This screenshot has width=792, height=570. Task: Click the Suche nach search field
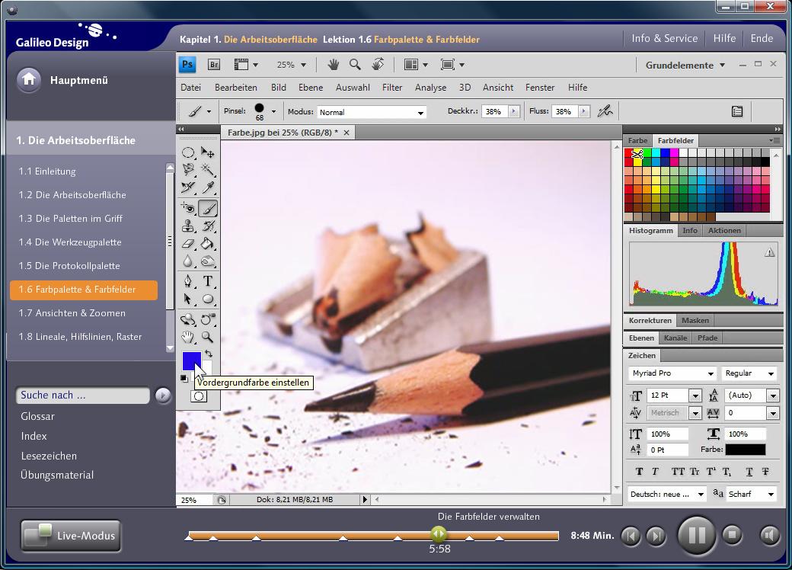tap(83, 395)
